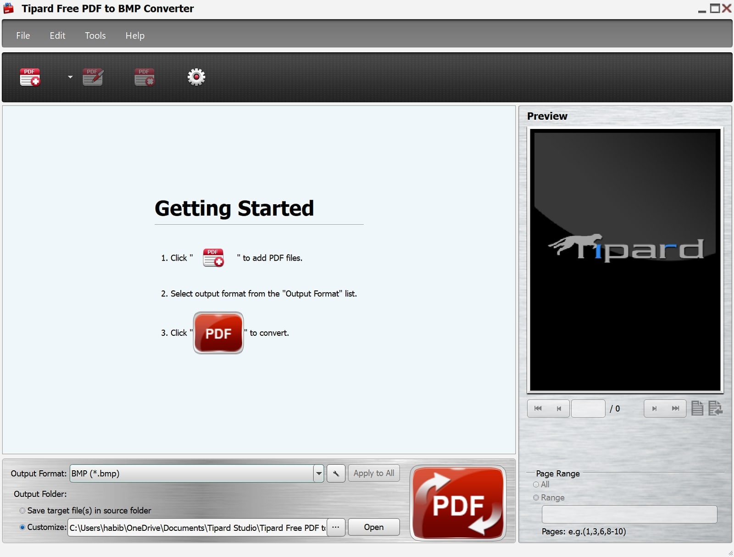Image resolution: width=734 pixels, height=557 pixels.
Task: Click the page range input field
Action: tap(629, 514)
